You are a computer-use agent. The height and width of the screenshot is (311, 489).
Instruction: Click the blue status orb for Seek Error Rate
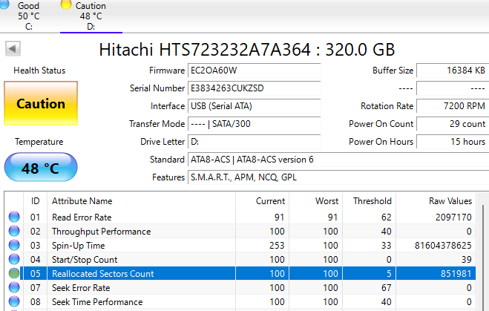(14, 287)
